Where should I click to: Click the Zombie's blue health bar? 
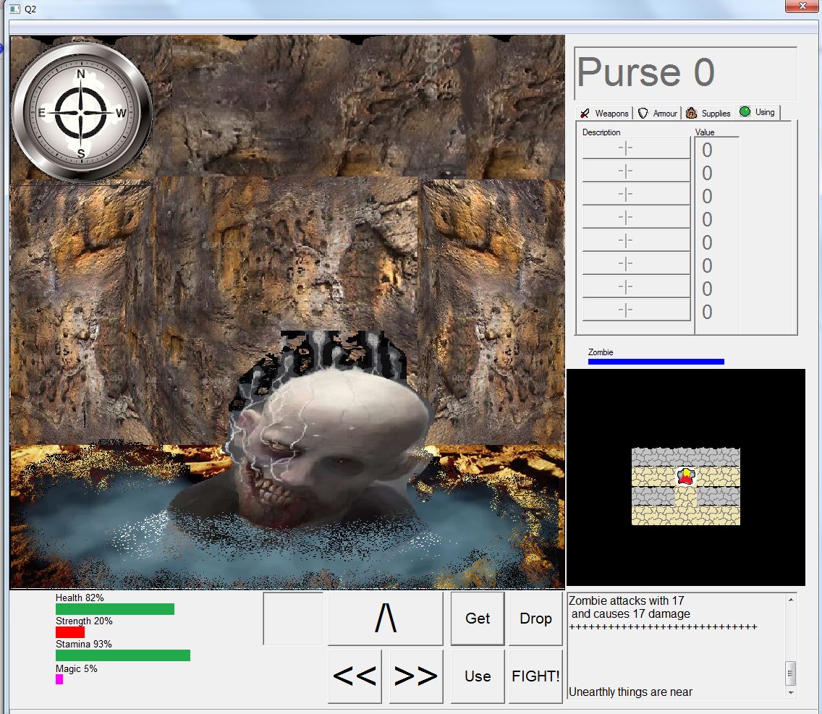click(x=656, y=361)
